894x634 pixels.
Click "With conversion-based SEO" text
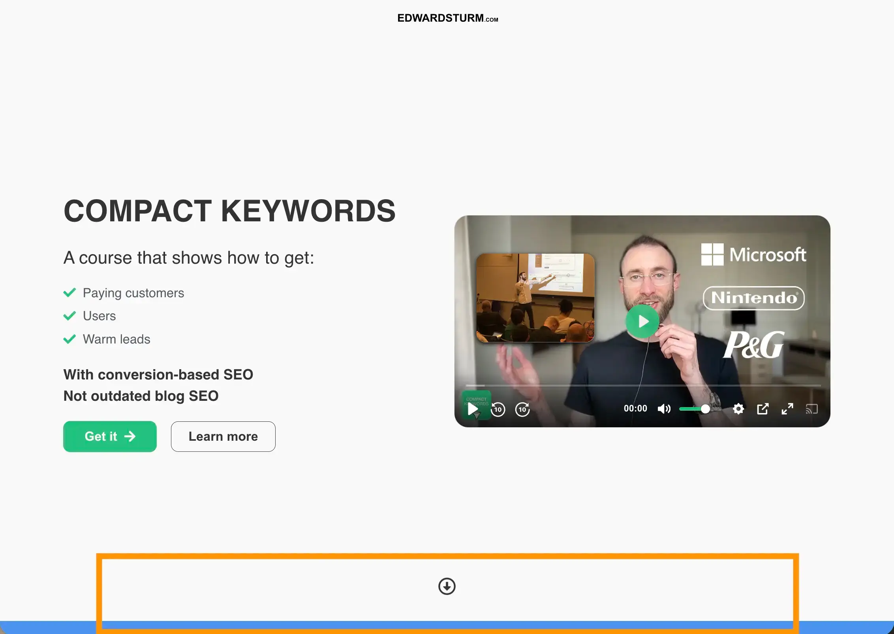point(158,375)
